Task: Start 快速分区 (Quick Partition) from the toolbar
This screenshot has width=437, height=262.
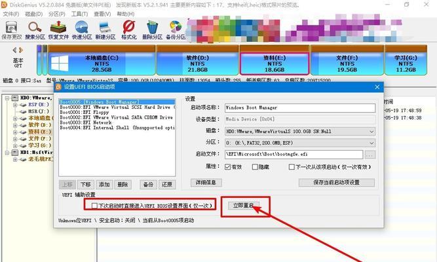Action: tap(82, 30)
